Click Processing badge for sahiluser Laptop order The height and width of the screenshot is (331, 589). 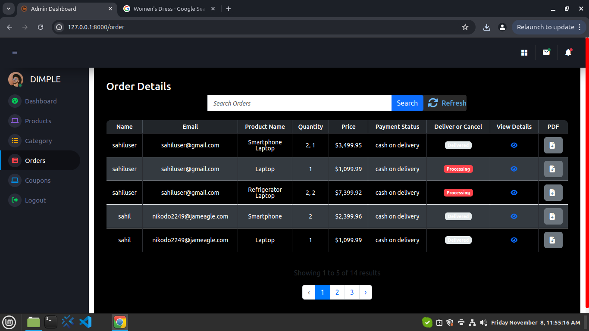click(x=458, y=169)
